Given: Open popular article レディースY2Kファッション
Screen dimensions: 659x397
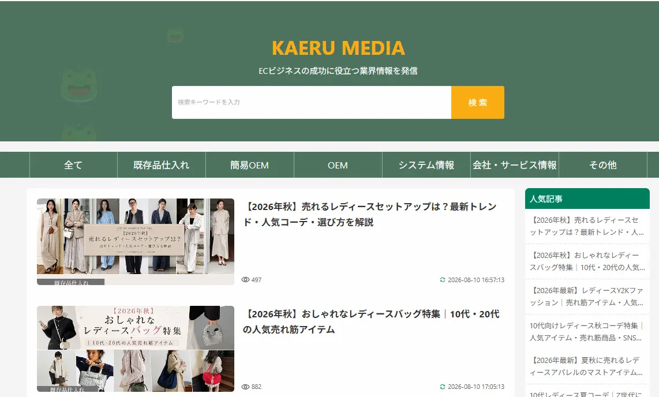Looking at the screenshot, I should (587, 297).
